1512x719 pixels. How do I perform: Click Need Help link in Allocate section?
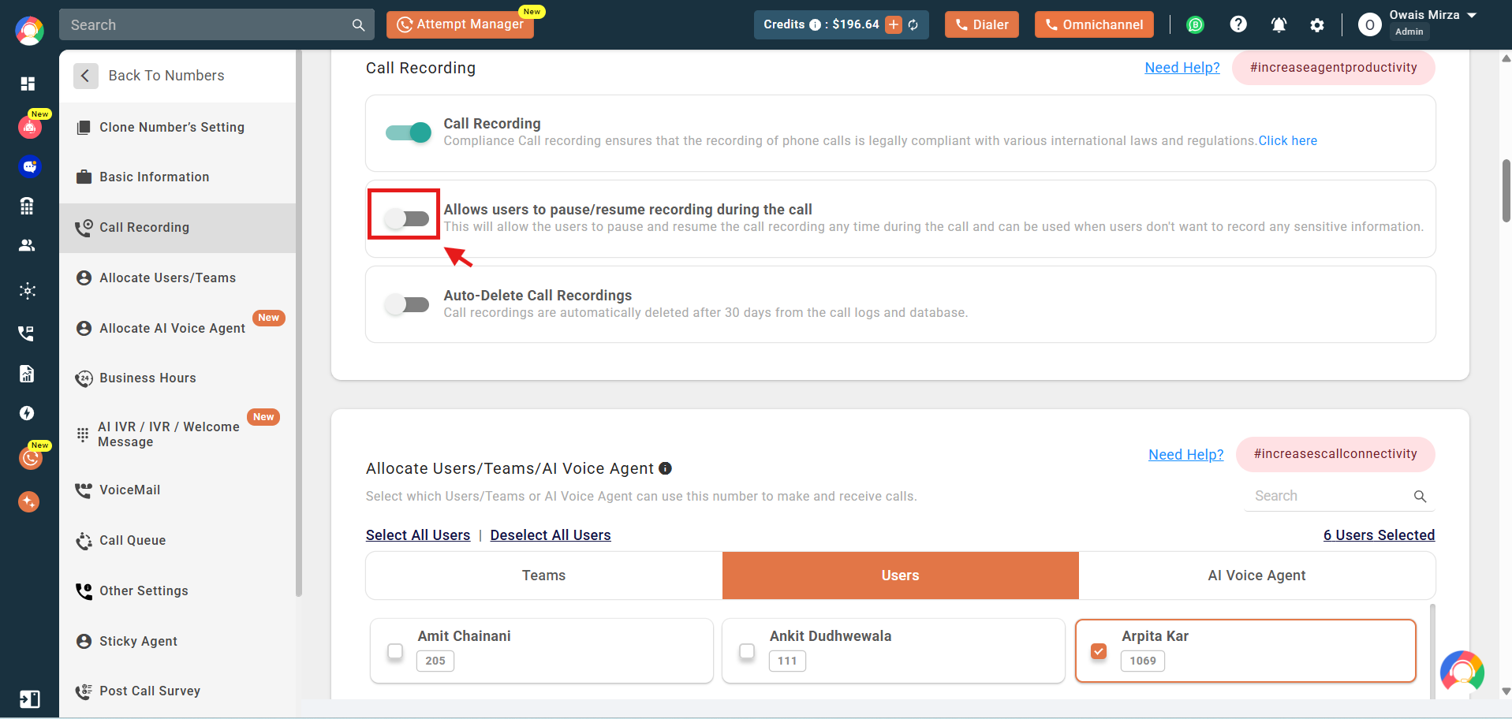pos(1186,455)
